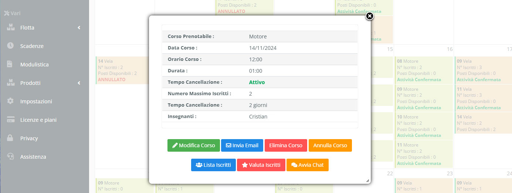The height and width of the screenshot is (193, 512).
Task: Open the 14 Vela event on day 17
Action: click(483, 123)
